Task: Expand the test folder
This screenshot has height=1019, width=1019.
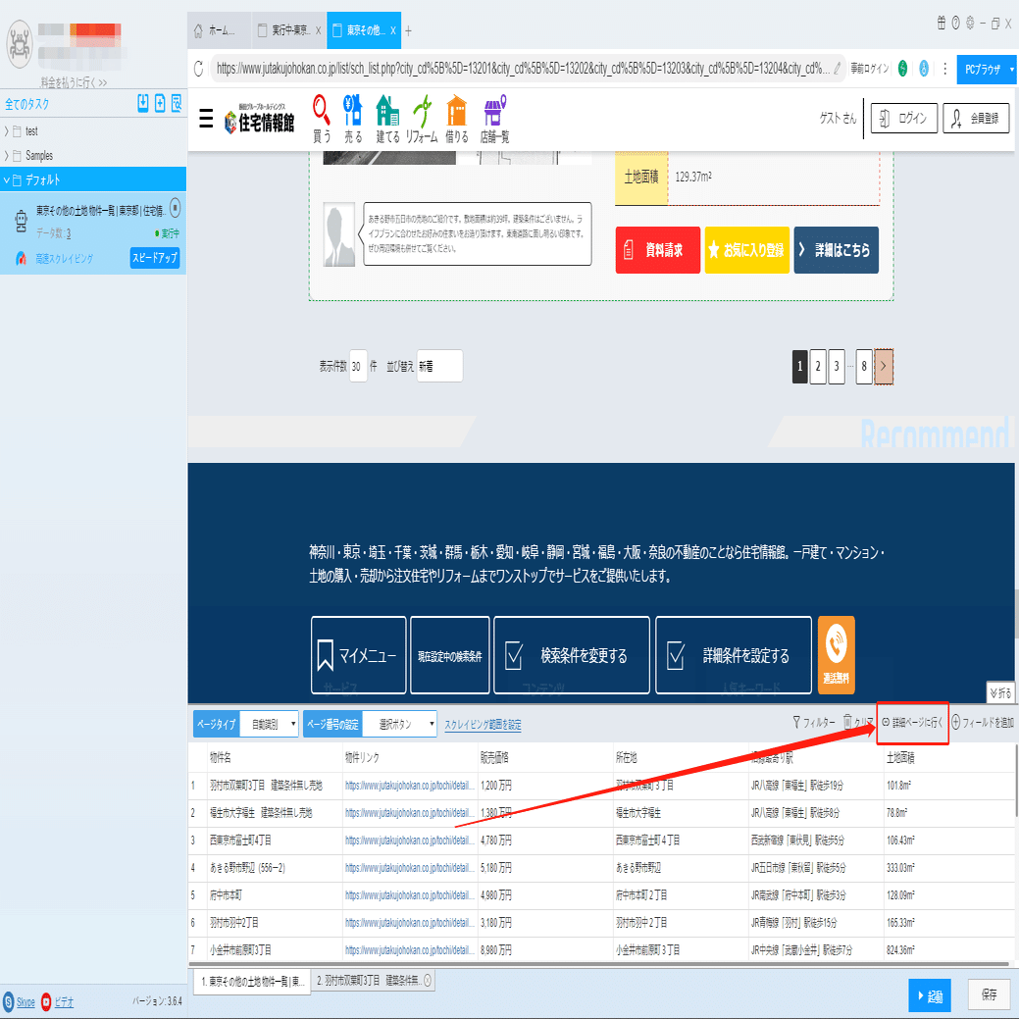Action: [x=7, y=131]
